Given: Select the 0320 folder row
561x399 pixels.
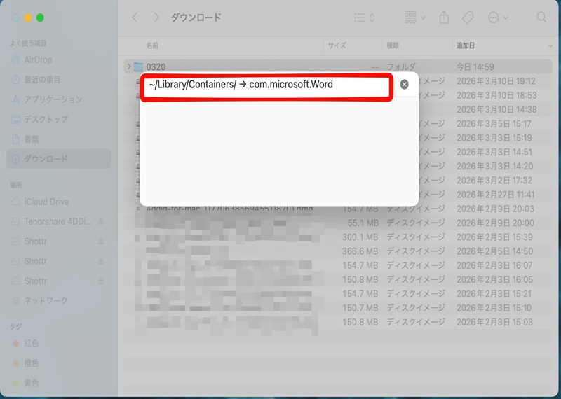Looking at the screenshot, I should coord(338,66).
